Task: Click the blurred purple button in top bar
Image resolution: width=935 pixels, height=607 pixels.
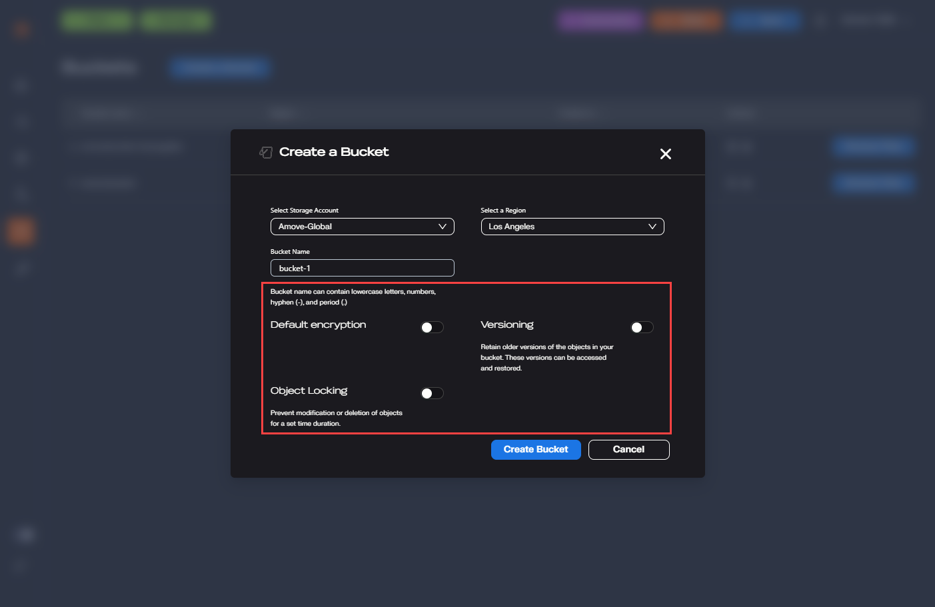Action: point(600,21)
